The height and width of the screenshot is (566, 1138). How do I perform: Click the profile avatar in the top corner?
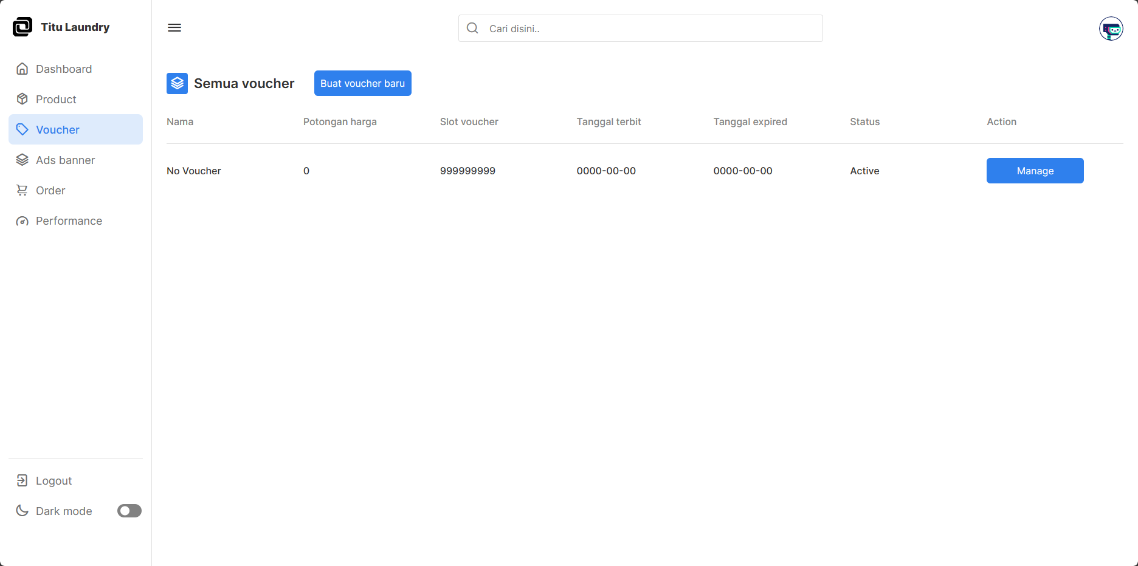pos(1111,29)
